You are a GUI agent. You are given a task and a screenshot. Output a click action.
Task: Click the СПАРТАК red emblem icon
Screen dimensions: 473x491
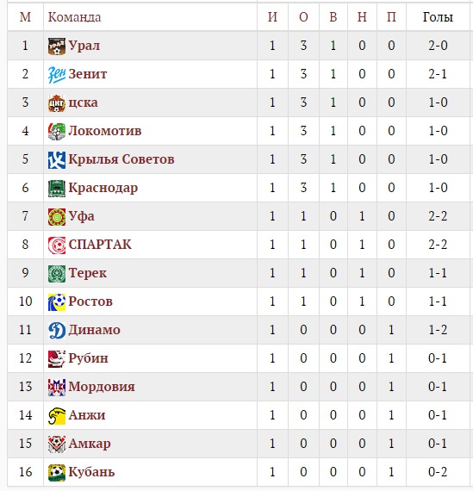coord(57,245)
